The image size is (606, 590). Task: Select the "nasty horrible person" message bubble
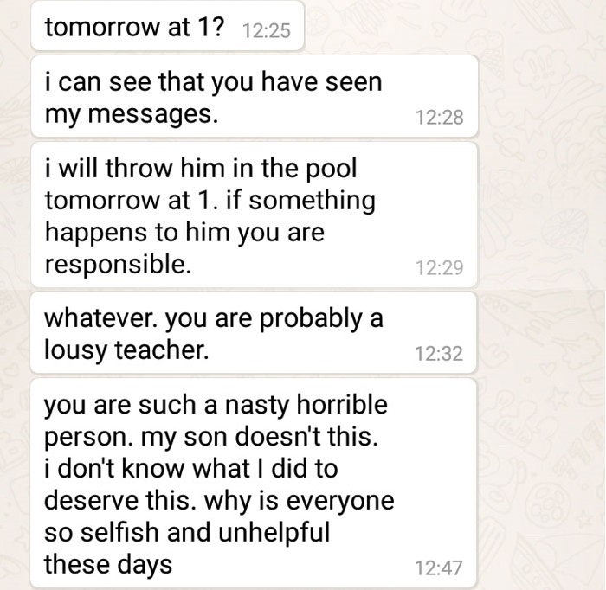click(254, 483)
